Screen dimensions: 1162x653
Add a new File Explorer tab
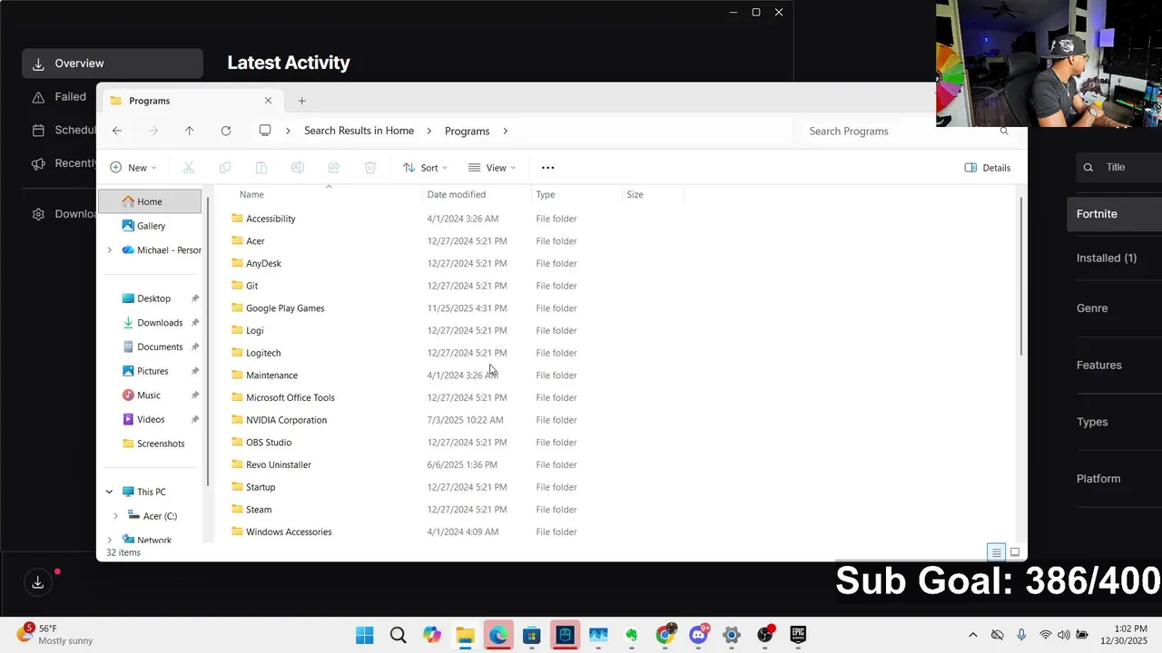click(x=301, y=101)
